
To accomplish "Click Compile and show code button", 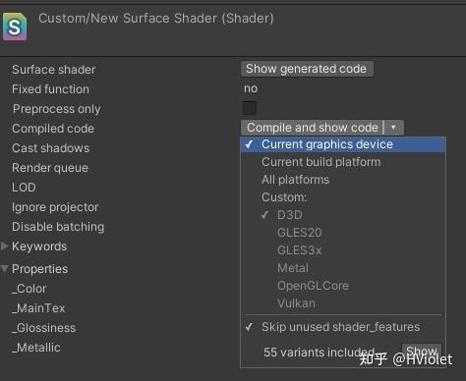I will click(313, 128).
